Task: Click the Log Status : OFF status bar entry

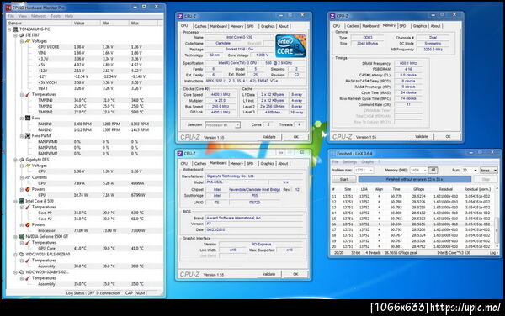Action: coord(80,293)
